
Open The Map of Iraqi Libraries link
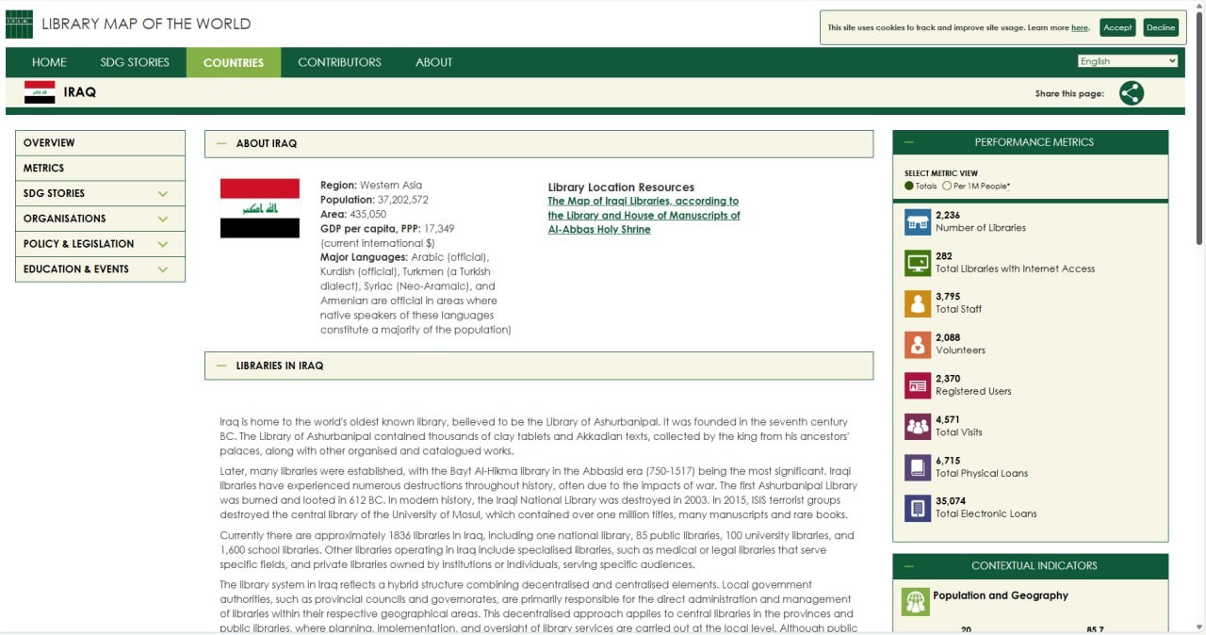pyautogui.click(x=644, y=215)
